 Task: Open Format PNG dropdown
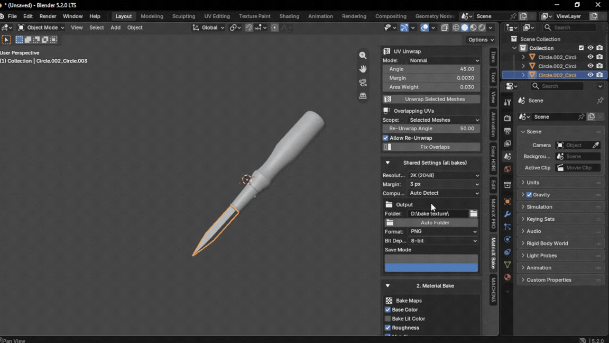pos(443,231)
